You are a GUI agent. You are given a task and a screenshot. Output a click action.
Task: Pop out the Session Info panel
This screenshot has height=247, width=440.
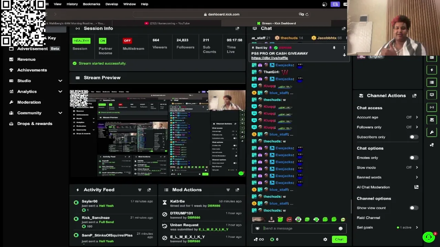pos(237,28)
